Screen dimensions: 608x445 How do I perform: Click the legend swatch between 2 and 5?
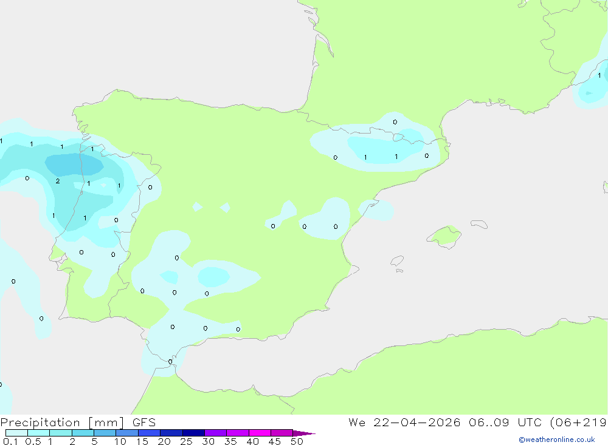(x=83, y=433)
